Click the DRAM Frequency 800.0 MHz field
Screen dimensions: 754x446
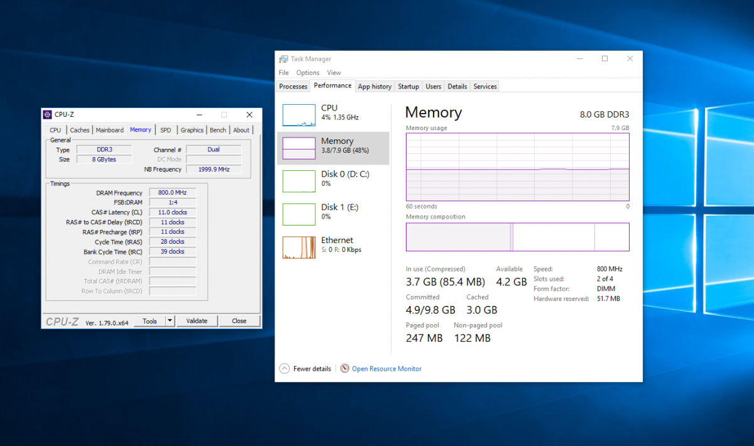(172, 193)
